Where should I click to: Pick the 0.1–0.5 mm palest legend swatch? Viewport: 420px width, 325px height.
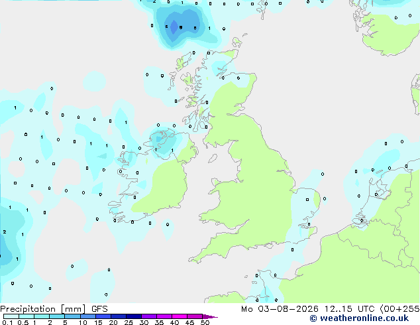(11, 316)
